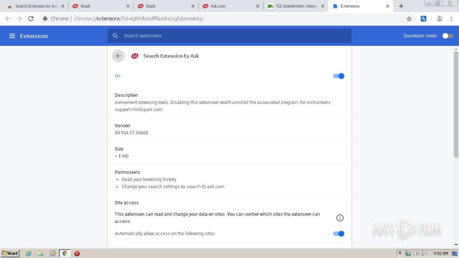Close the TIZ-Grieskirchen tab
This screenshot has width=459, height=258.
coord(323,6)
